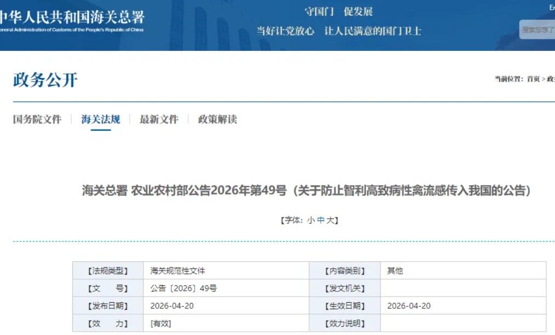Switch to English via the top-right link
Image resolution: width=555 pixels, height=335 pixels.
tap(552, 8)
